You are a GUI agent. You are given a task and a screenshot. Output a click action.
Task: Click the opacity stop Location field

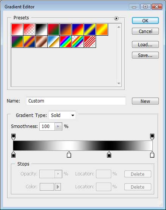click(104, 174)
